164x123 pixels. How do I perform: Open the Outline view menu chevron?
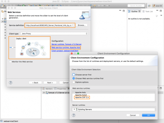pos(161,16)
